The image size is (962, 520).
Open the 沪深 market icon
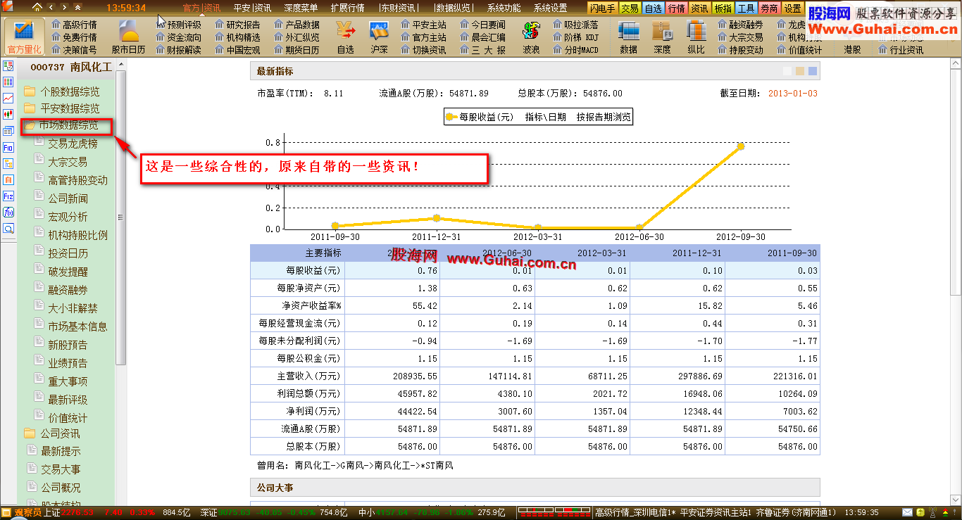(379, 37)
